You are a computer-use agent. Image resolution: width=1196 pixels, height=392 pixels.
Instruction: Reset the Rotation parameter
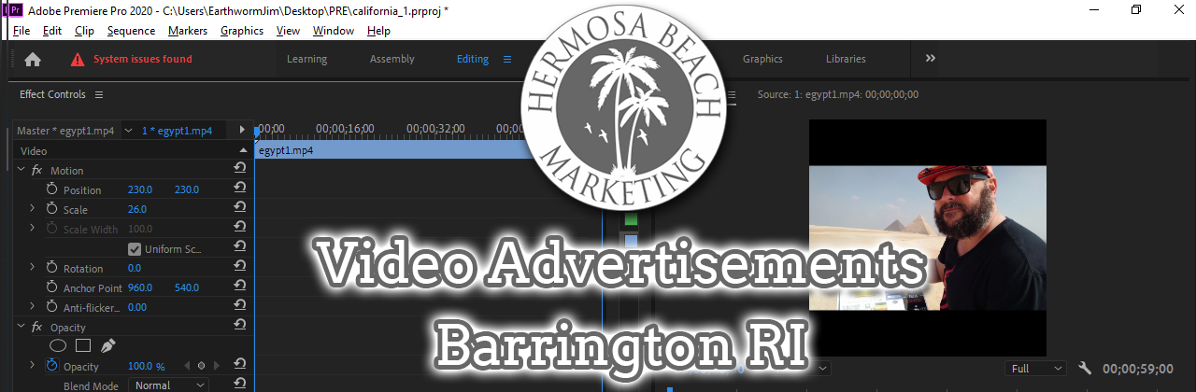pos(240,268)
